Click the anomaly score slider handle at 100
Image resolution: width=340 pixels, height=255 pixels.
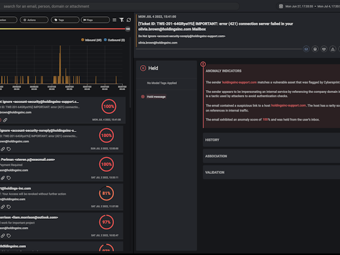[127, 29]
